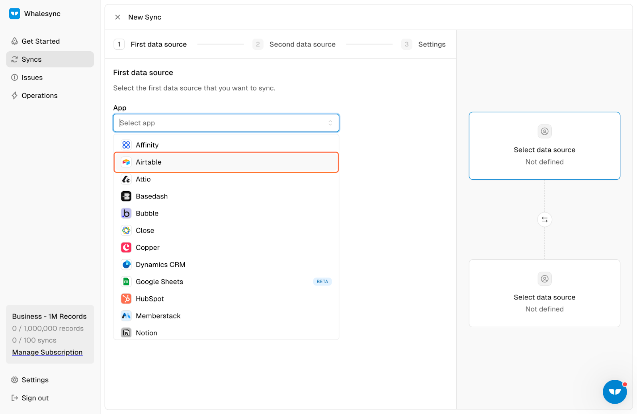Click the bottom Select data source card

pos(545,293)
